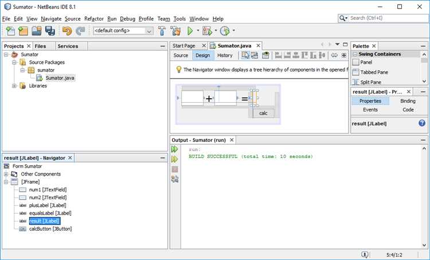Viewport: 430px width, 260px height.
Task: Open the Navigate menu
Action: pyautogui.click(x=51, y=19)
